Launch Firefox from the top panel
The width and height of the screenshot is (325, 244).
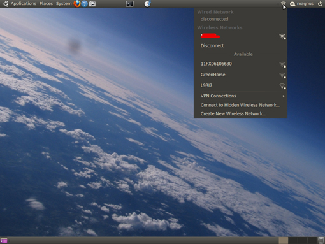coord(77,4)
